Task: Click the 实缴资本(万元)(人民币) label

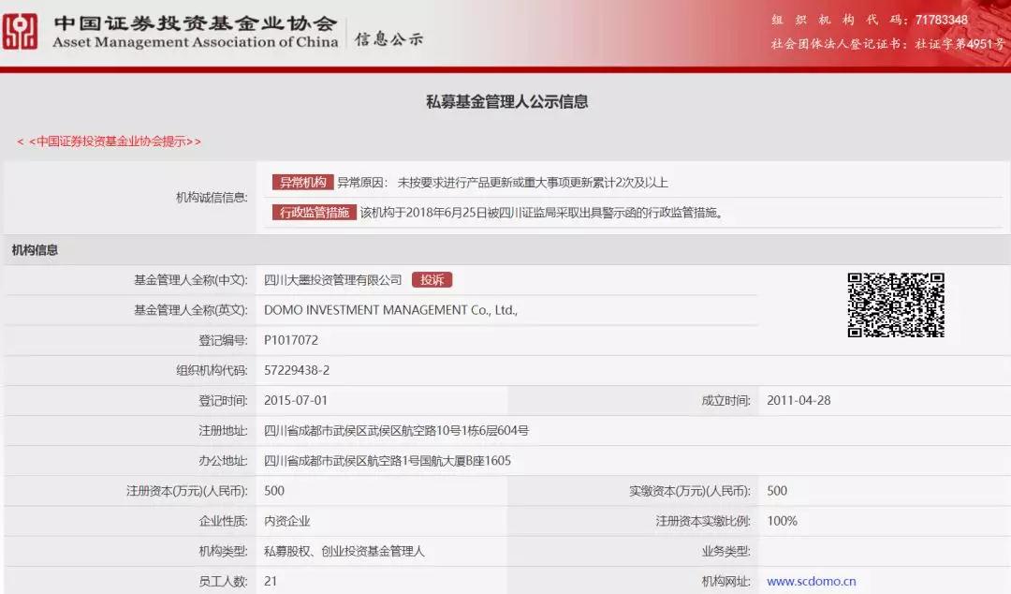Action: point(690,491)
